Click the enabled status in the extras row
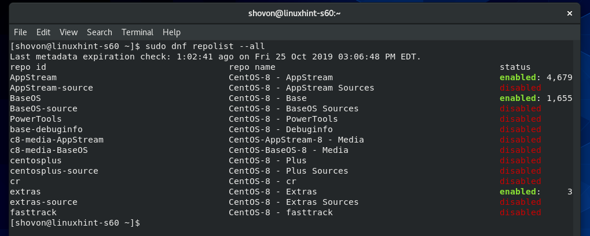The width and height of the screenshot is (590, 236). (x=518, y=192)
